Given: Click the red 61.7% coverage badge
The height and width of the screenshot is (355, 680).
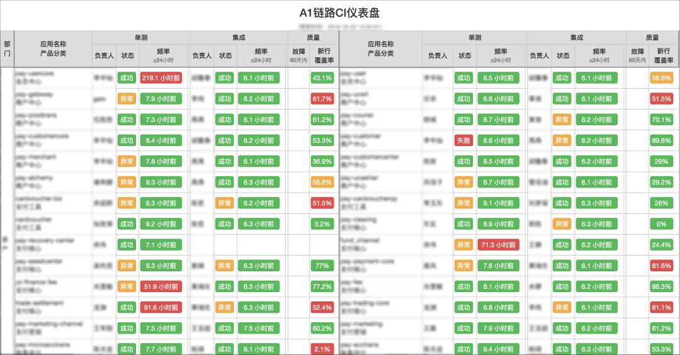Looking at the screenshot, I should point(322,99).
